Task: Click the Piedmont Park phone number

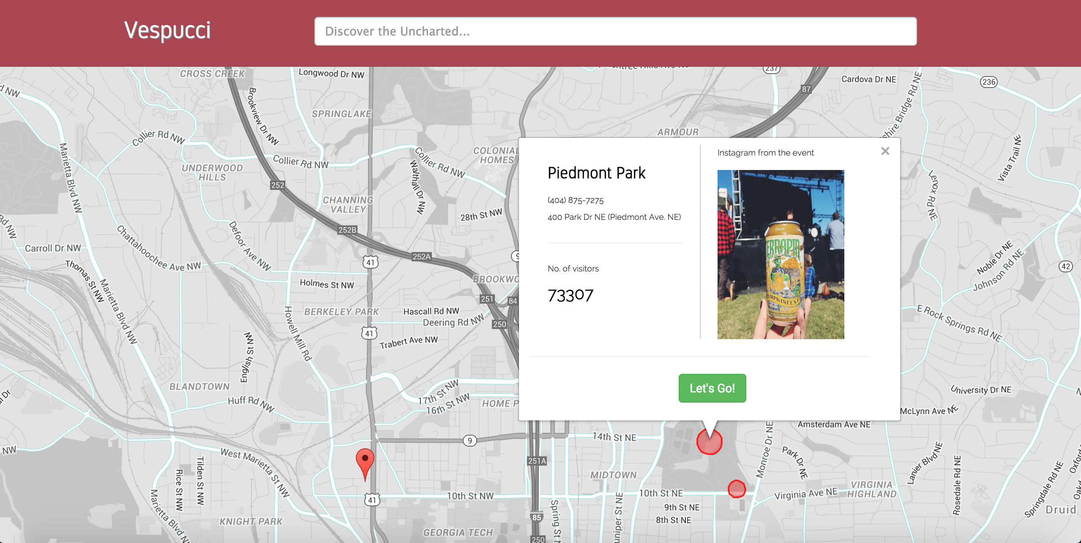Action: click(x=575, y=200)
